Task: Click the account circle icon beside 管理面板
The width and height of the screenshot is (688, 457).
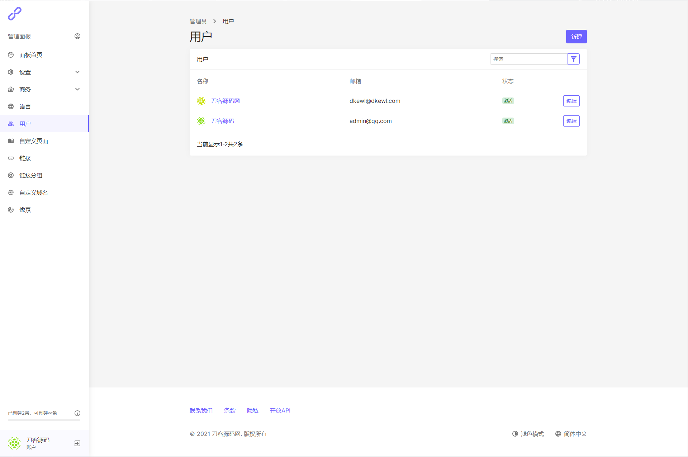Action: (77, 36)
